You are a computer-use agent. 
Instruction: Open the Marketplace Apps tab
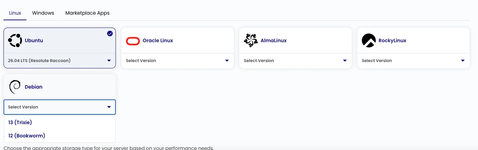88,13
